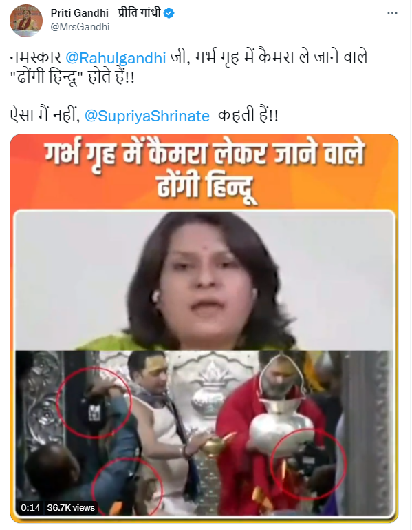Open the @Rahulgandhi mention link

pos(116,58)
